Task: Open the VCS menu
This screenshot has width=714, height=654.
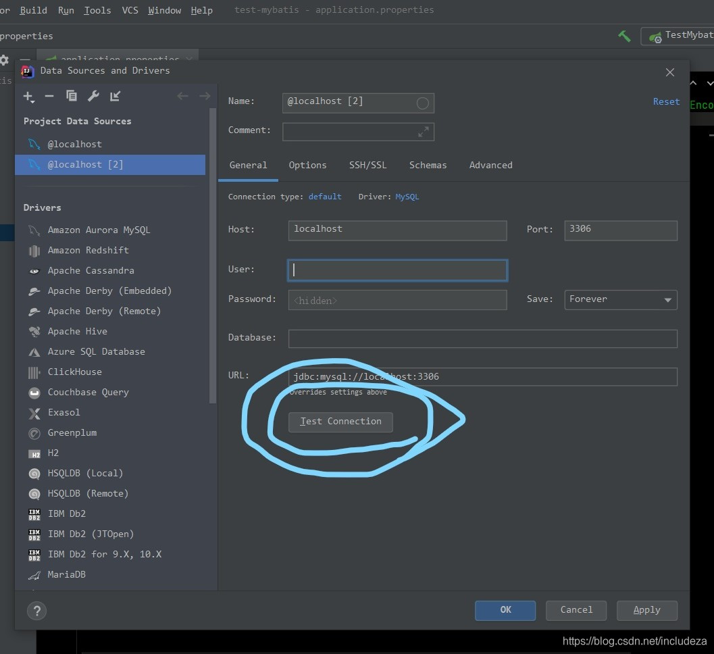Action: [x=130, y=10]
